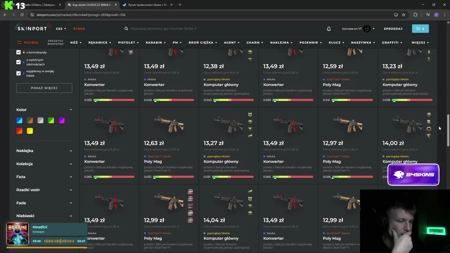The height and width of the screenshot is (253, 450).
Task: Expand the Niebieski filter section
Action: click(71, 216)
